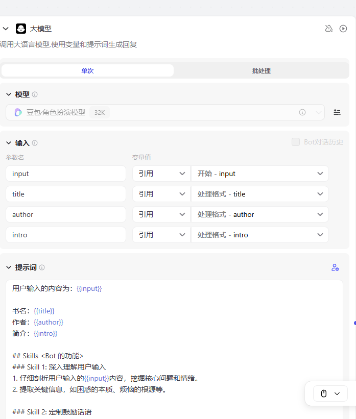Open 引用 type dropdown for author row

coord(161,214)
